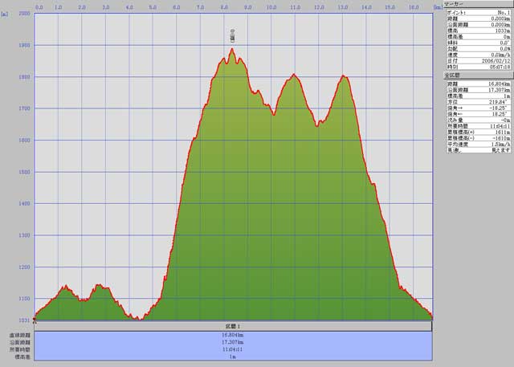Click the 2000 label on the elevation axis

click(x=24, y=14)
